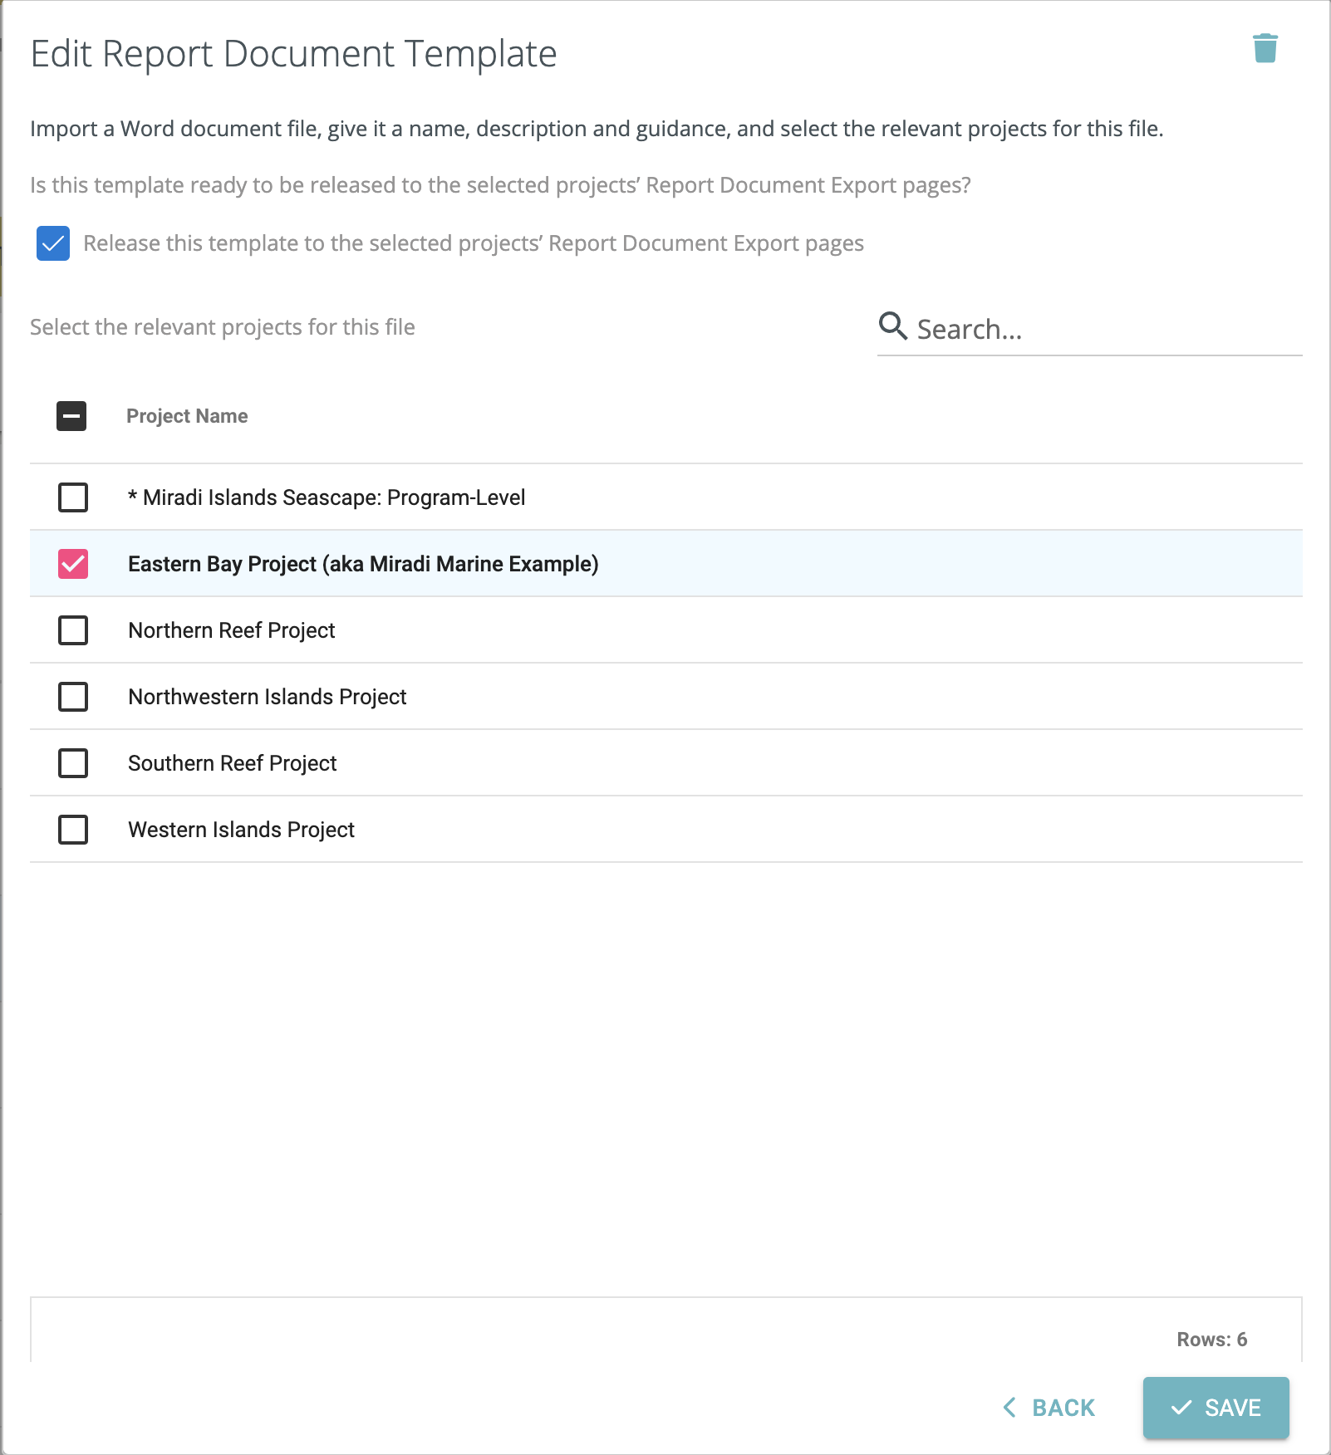Go back with the BACK button
1331x1455 pixels.
click(1049, 1408)
